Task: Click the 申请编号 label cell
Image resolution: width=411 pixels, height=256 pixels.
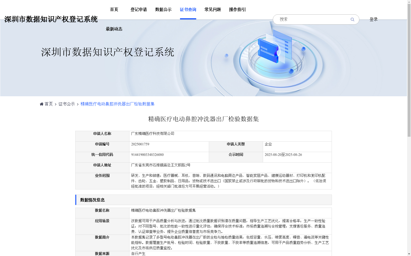Action: [x=102, y=147]
